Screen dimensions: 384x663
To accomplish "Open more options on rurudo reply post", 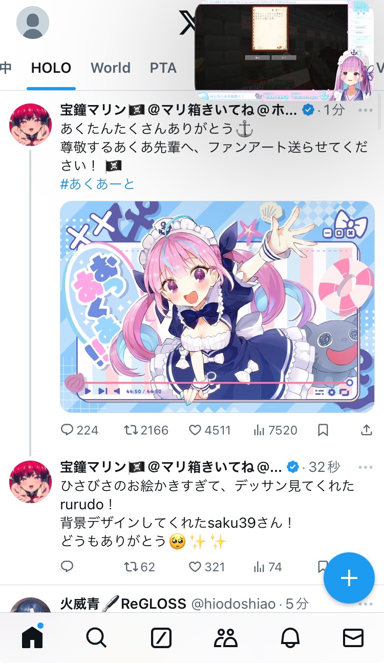I will click(366, 467).
